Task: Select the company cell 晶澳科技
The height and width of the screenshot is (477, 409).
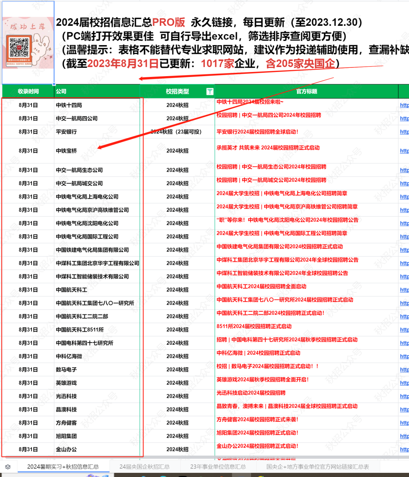Action: point(97,410)
